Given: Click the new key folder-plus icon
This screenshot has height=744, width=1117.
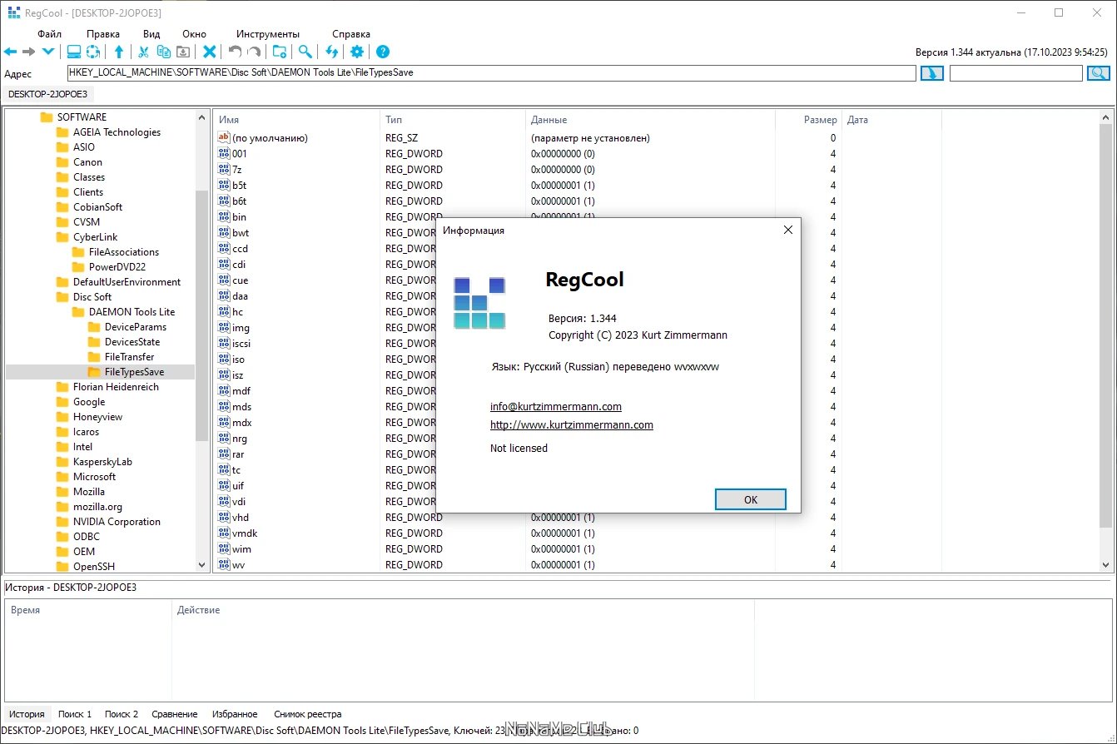Looking at the screenshot, I should tap(280, 52).
